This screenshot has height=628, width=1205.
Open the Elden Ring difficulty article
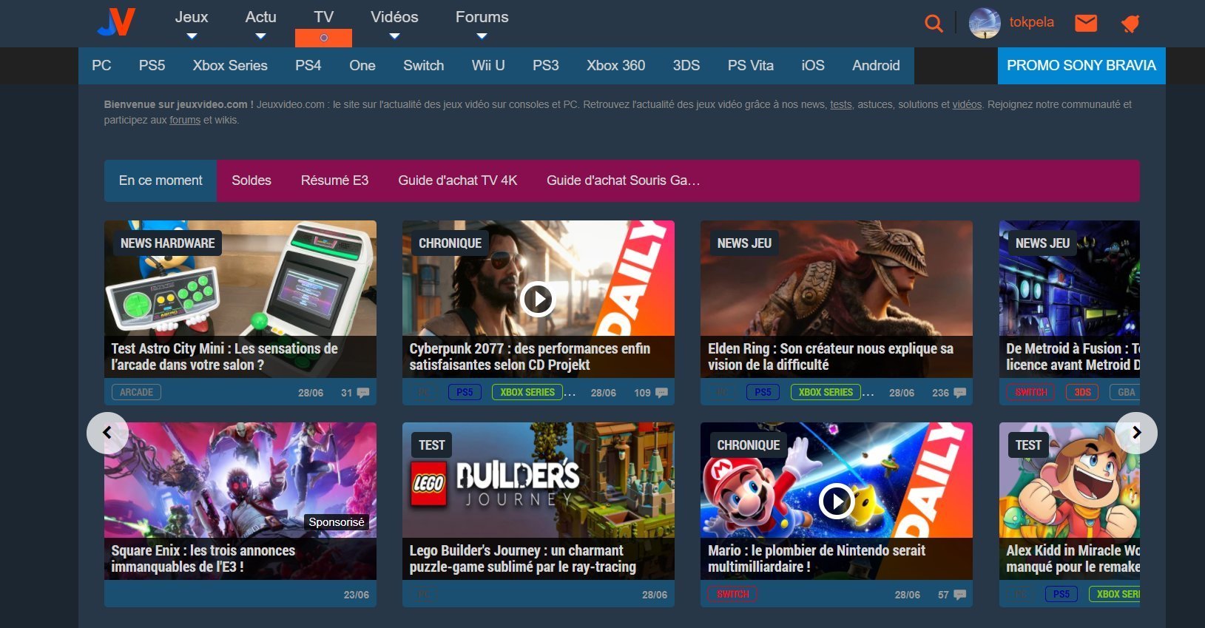(x=831, y=357)
